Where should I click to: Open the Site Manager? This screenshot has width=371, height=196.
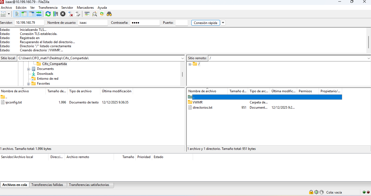point(4,14)
